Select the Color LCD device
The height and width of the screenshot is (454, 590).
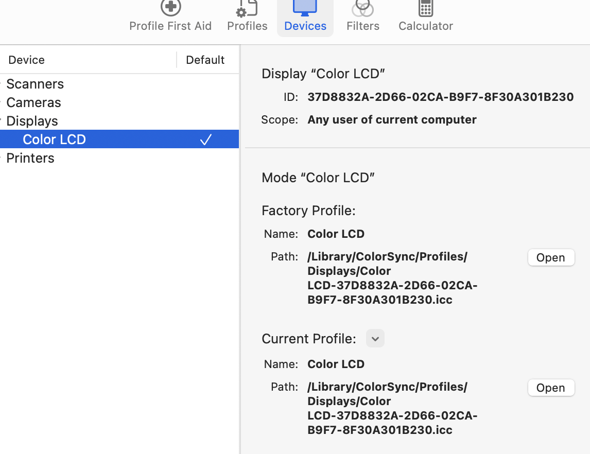click(x=54, y=139)
